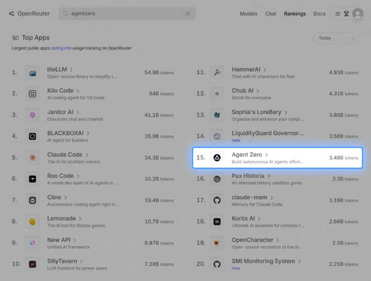Click the Kilo Code app icon
The image size is (371, 281).
pos(32,94)
